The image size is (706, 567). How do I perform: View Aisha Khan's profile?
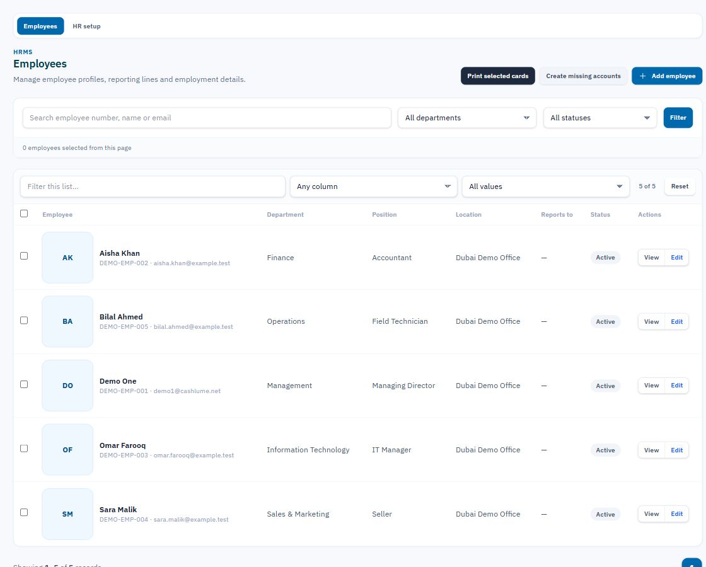651,258
